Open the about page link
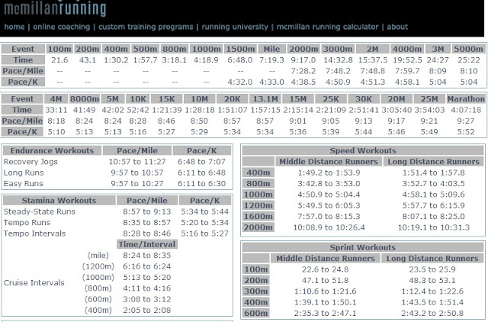The image size is (488, 322). point(397,27)
